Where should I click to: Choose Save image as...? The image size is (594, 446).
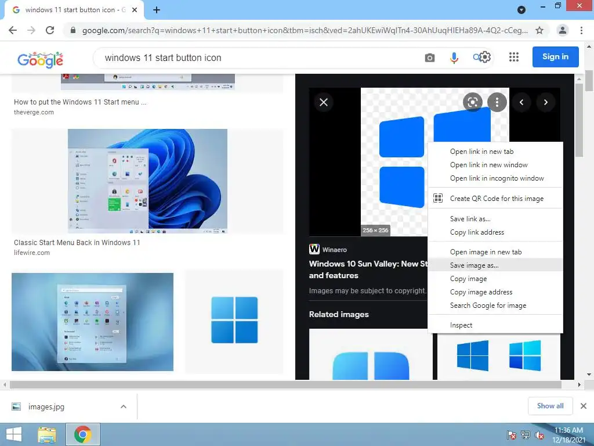(495, 265)
